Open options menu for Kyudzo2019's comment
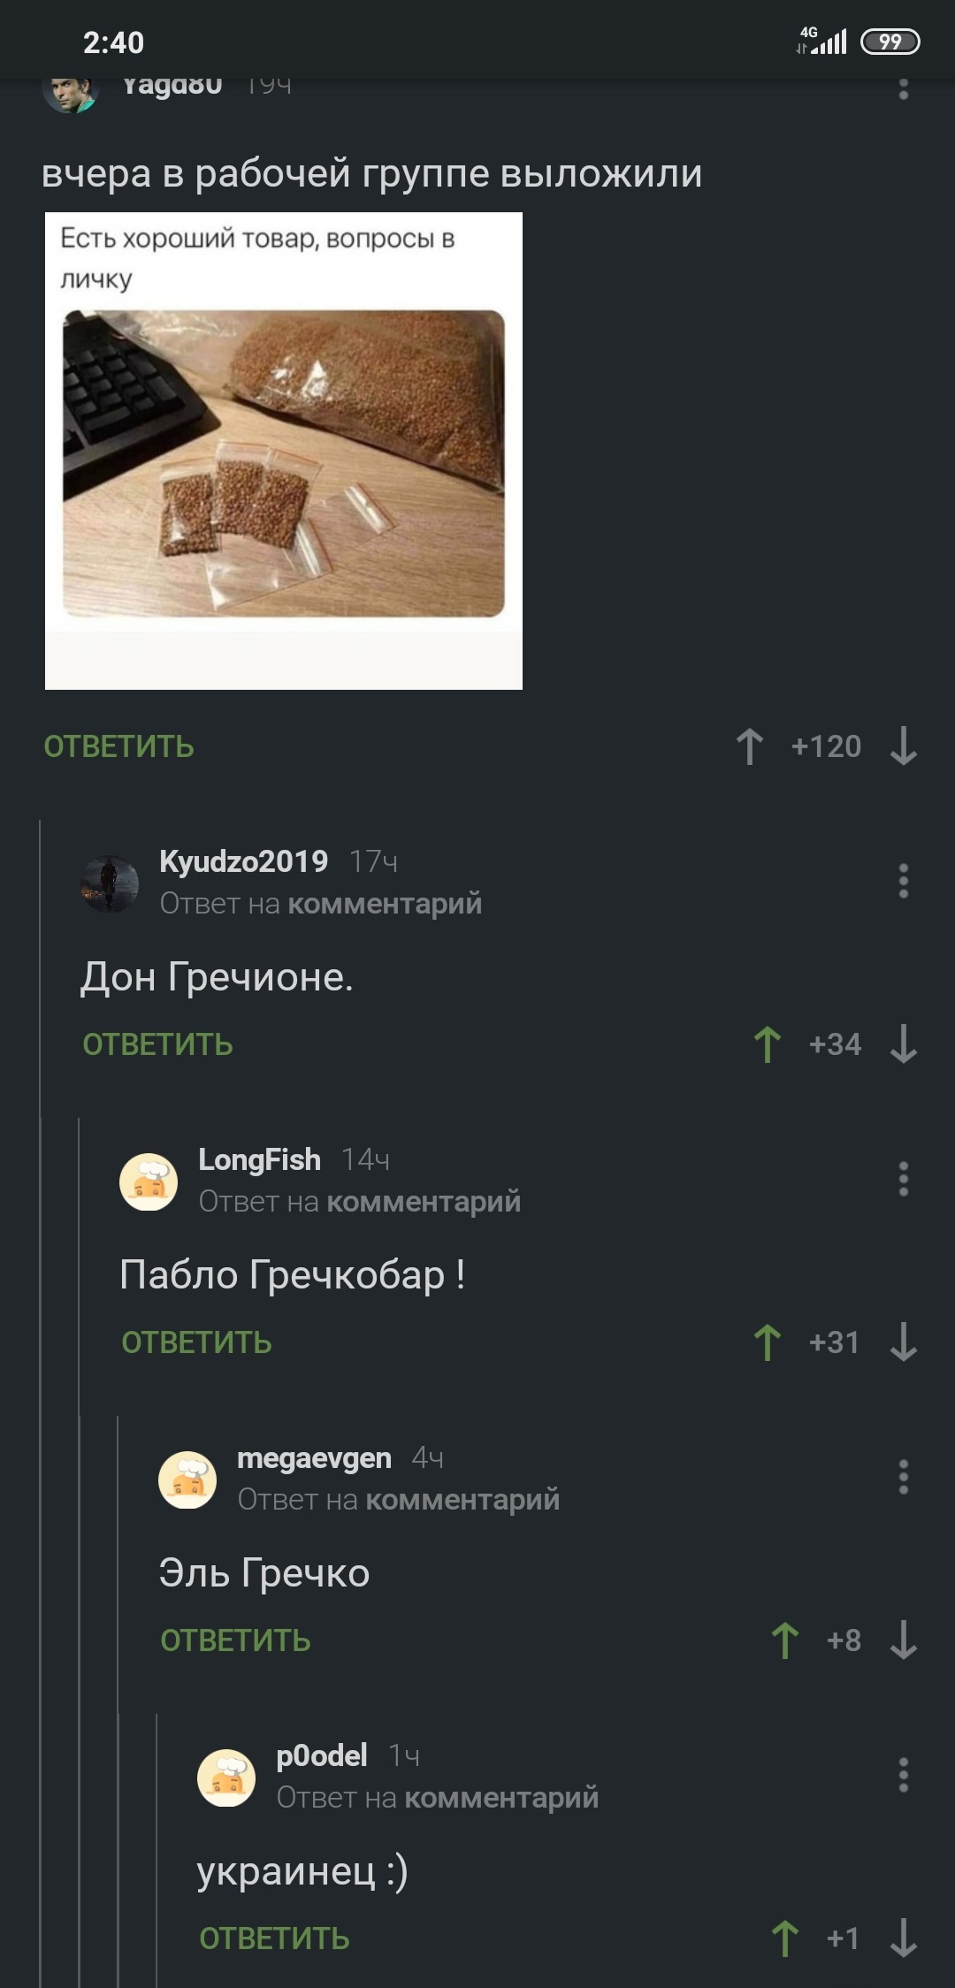The width and height of the screenshot is (955, 1988). 903,881
